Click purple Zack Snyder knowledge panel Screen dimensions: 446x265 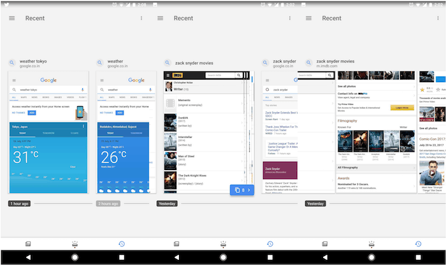pyautogui.click(x=280, y=170)
